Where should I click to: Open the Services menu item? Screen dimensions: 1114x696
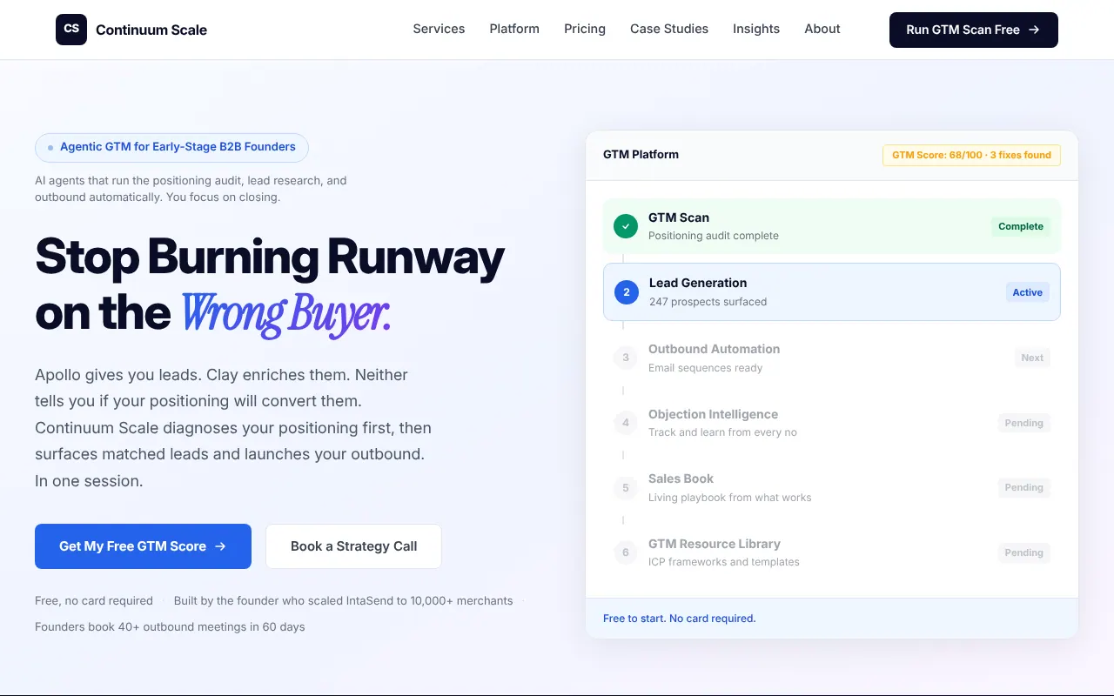tap(439, 29)
